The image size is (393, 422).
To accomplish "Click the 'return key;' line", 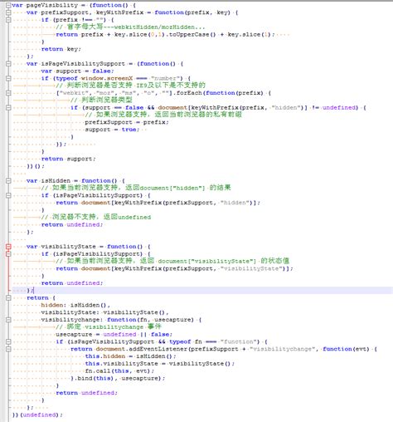I will tap(61, 49).
